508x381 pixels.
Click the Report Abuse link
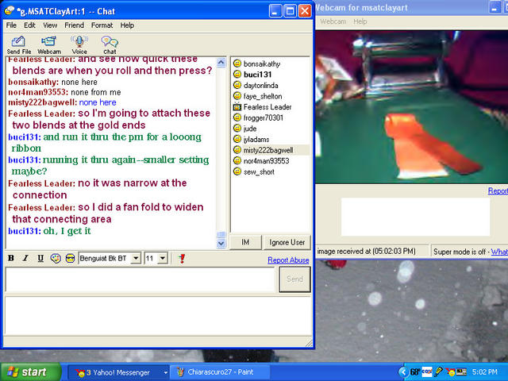coord(288,260)
